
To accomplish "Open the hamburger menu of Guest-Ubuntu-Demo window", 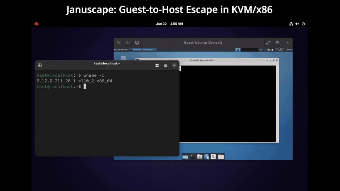I will [x=277, y=43].
